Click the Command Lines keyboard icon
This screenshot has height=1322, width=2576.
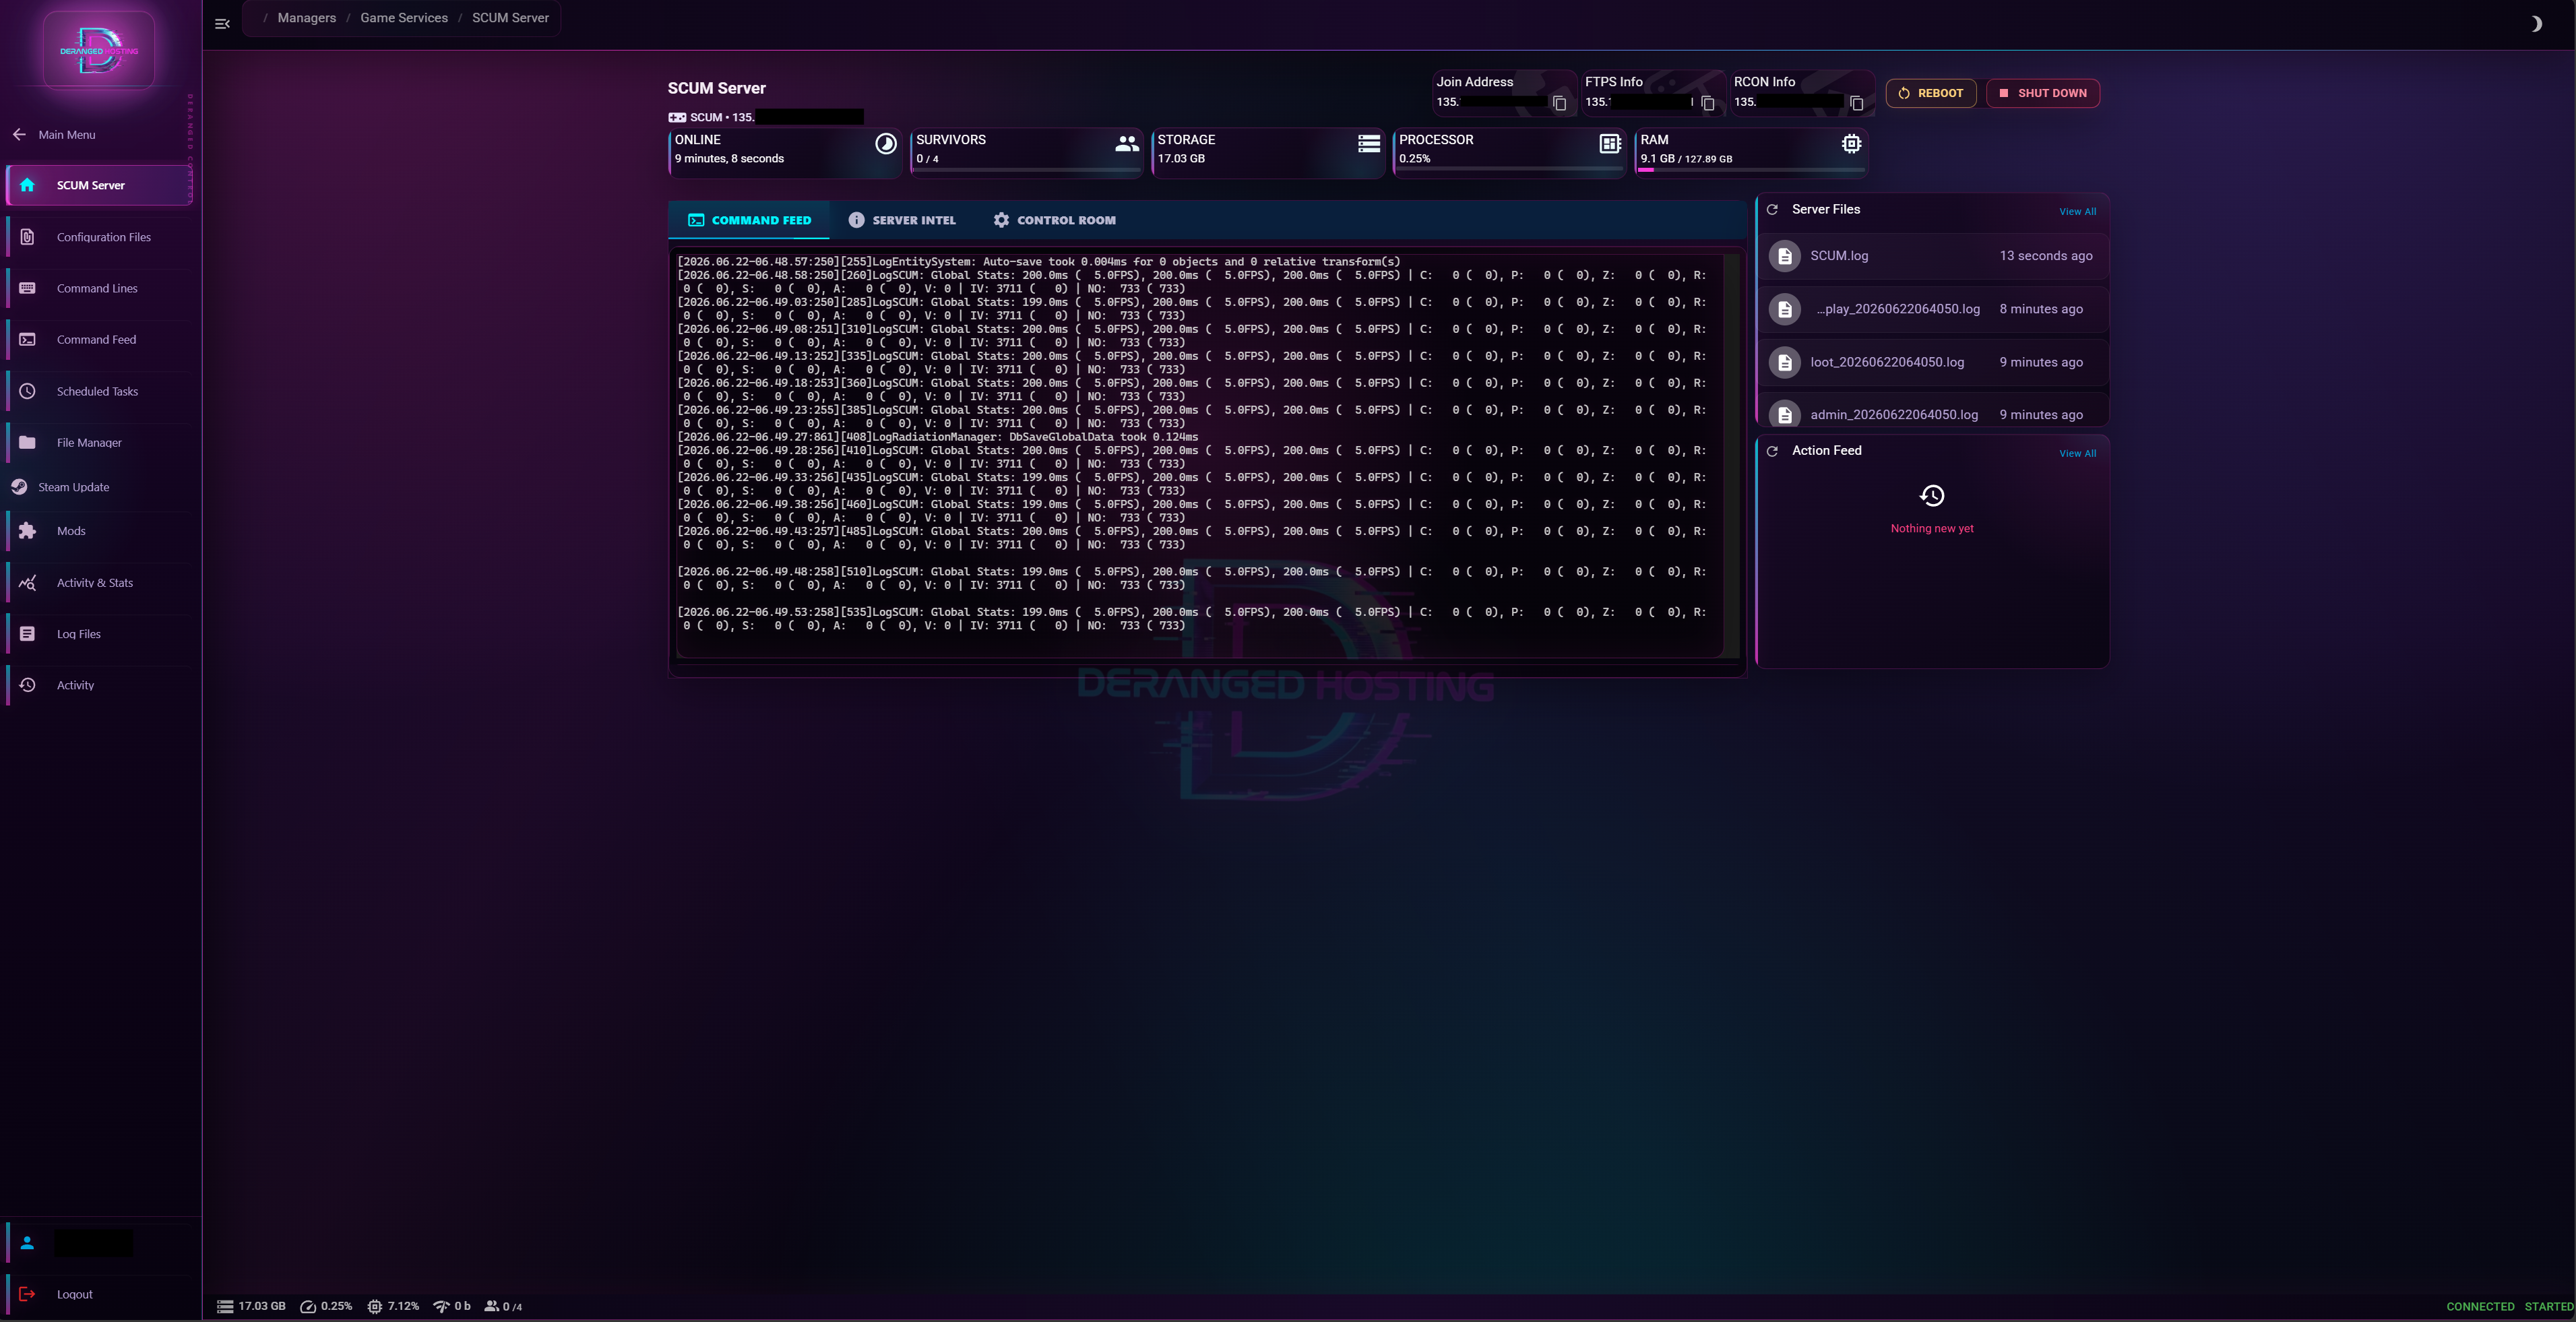(27, 288)
